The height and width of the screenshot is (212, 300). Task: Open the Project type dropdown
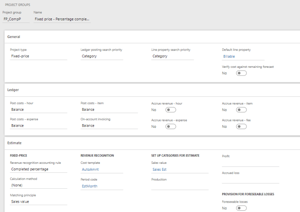(x=38, y=56)
